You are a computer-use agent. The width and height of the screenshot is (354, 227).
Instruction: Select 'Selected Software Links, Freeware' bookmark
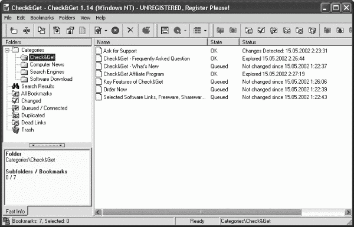[x=155, y=97]
